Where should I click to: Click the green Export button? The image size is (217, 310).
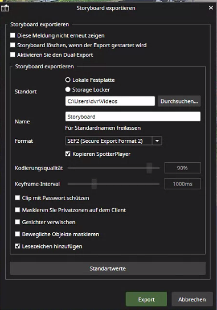click(146, 299)
